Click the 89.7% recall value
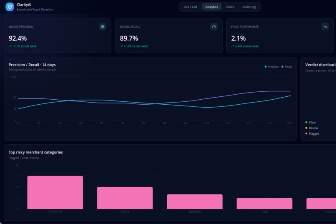The image size is (336, 224). point(129,38)
